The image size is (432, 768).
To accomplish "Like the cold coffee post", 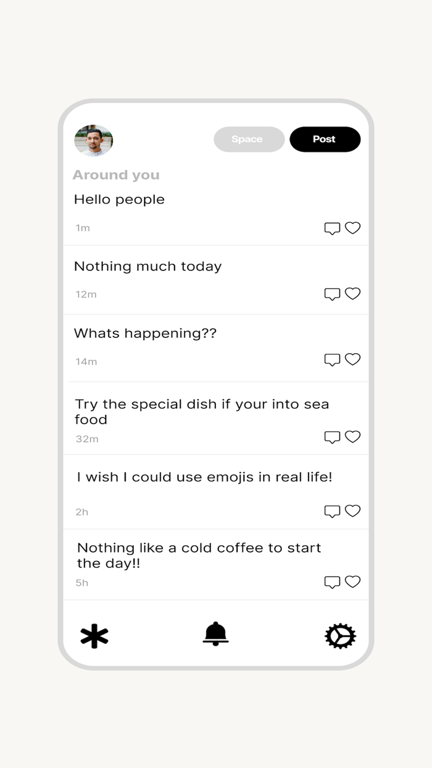I will (x=352, y=582).
